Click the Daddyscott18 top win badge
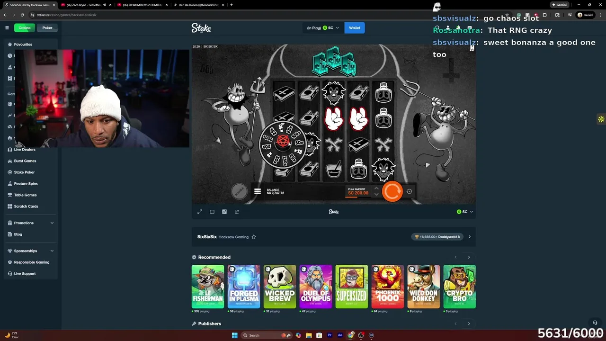 pos(437,237)
